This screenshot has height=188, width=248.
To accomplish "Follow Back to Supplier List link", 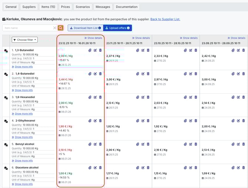I will [165, 19].
